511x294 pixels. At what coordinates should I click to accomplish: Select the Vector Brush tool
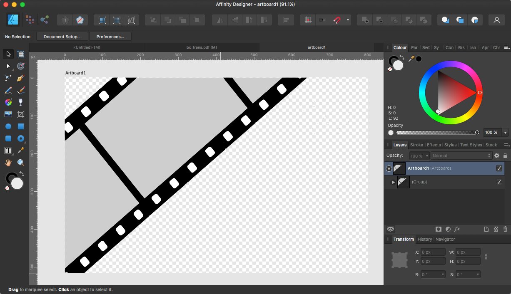coord(20,90)
